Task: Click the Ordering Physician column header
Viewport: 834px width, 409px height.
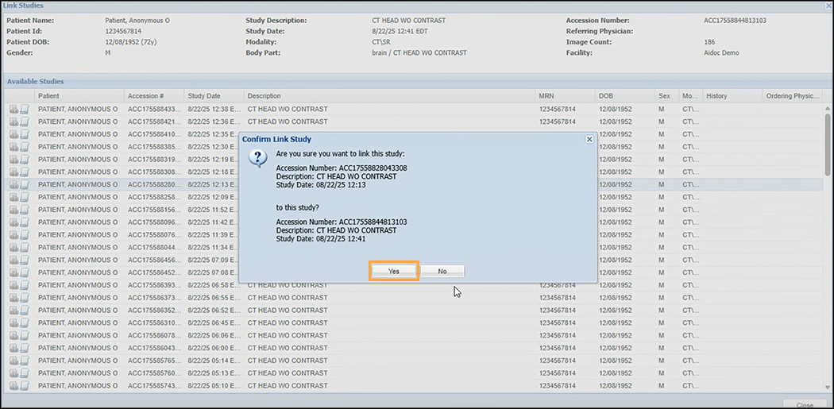Action: pos(791,96)
